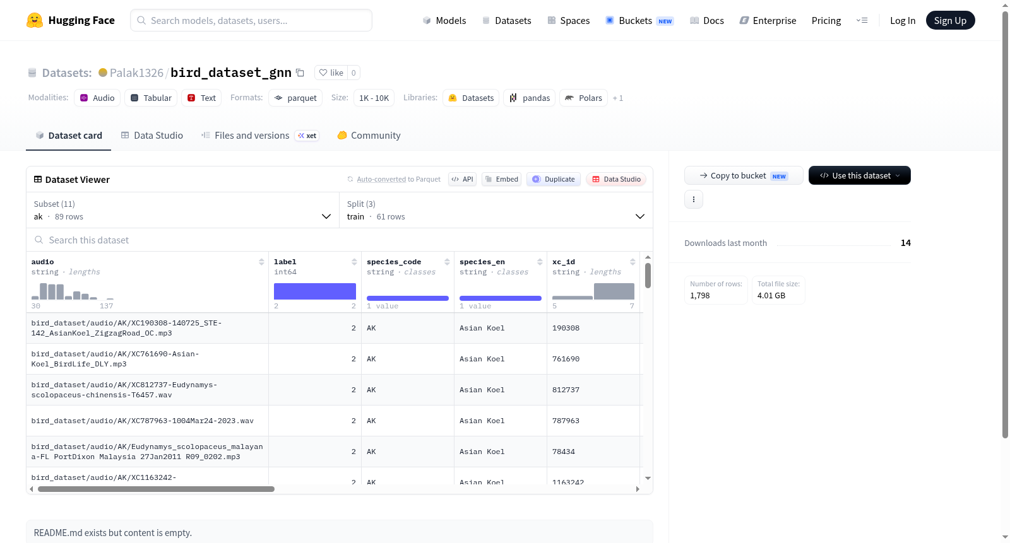Go to Spaces in top navigation
The width and height of the screenshot is (1010, 543).
tap(568, 20)
